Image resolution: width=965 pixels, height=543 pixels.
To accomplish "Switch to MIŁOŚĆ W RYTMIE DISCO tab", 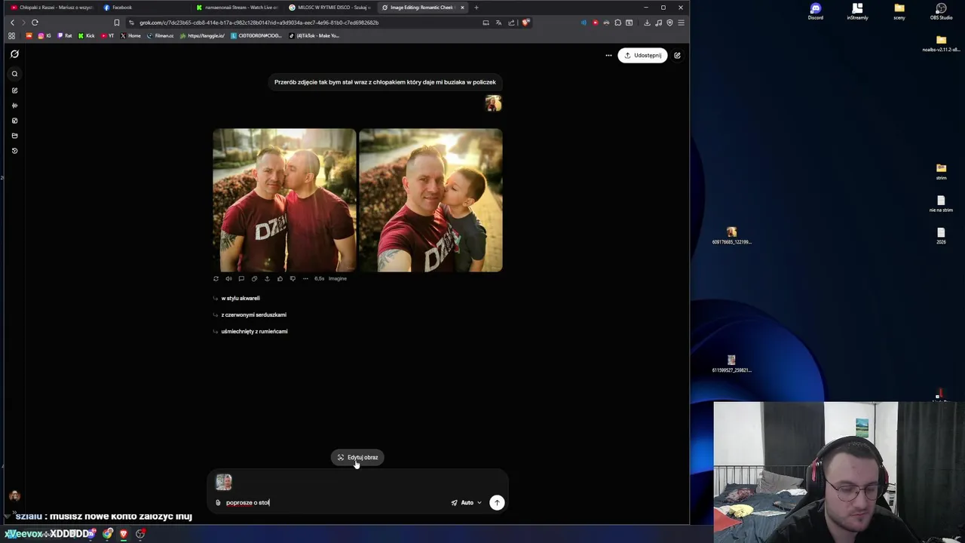I will 330,8.
